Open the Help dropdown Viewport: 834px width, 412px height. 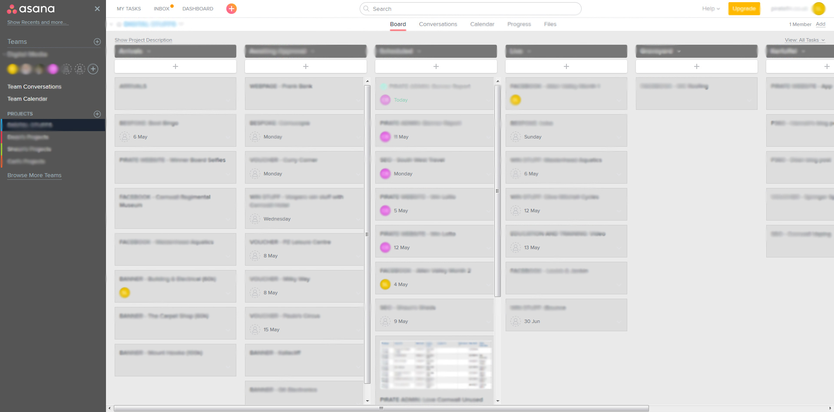711,8
